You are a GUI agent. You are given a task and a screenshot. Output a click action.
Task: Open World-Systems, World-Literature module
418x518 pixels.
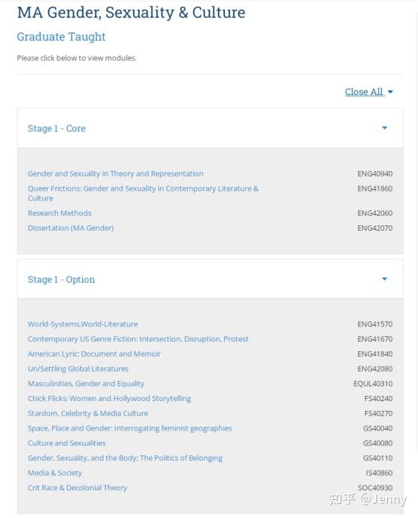pos(83,324)
